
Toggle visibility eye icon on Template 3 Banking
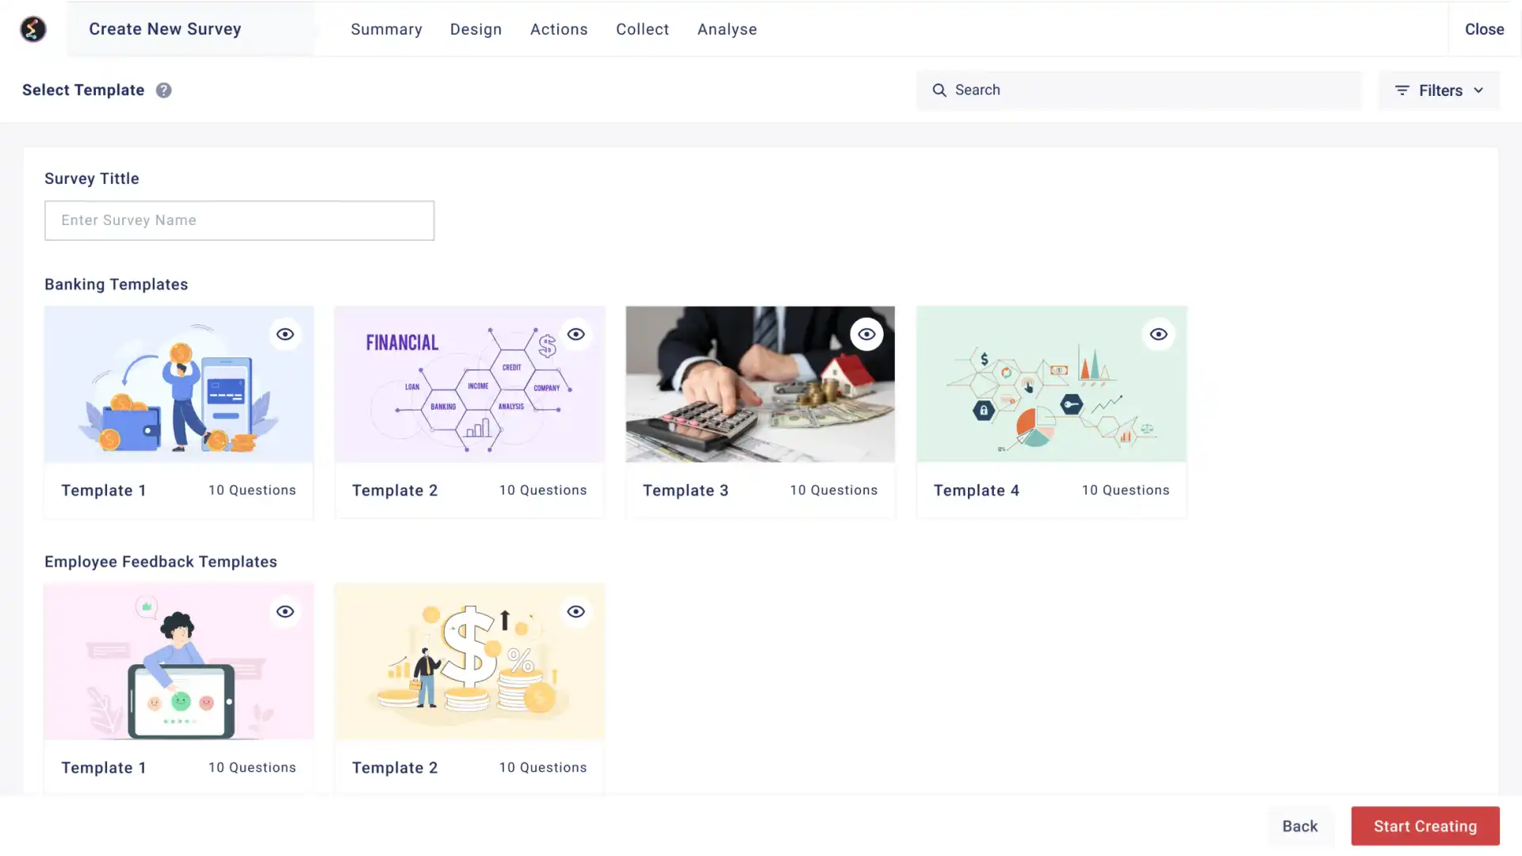pos(866,334)
